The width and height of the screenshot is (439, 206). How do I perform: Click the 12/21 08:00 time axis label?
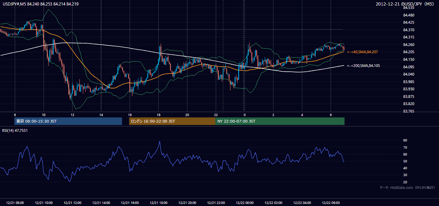pos(15,203)
